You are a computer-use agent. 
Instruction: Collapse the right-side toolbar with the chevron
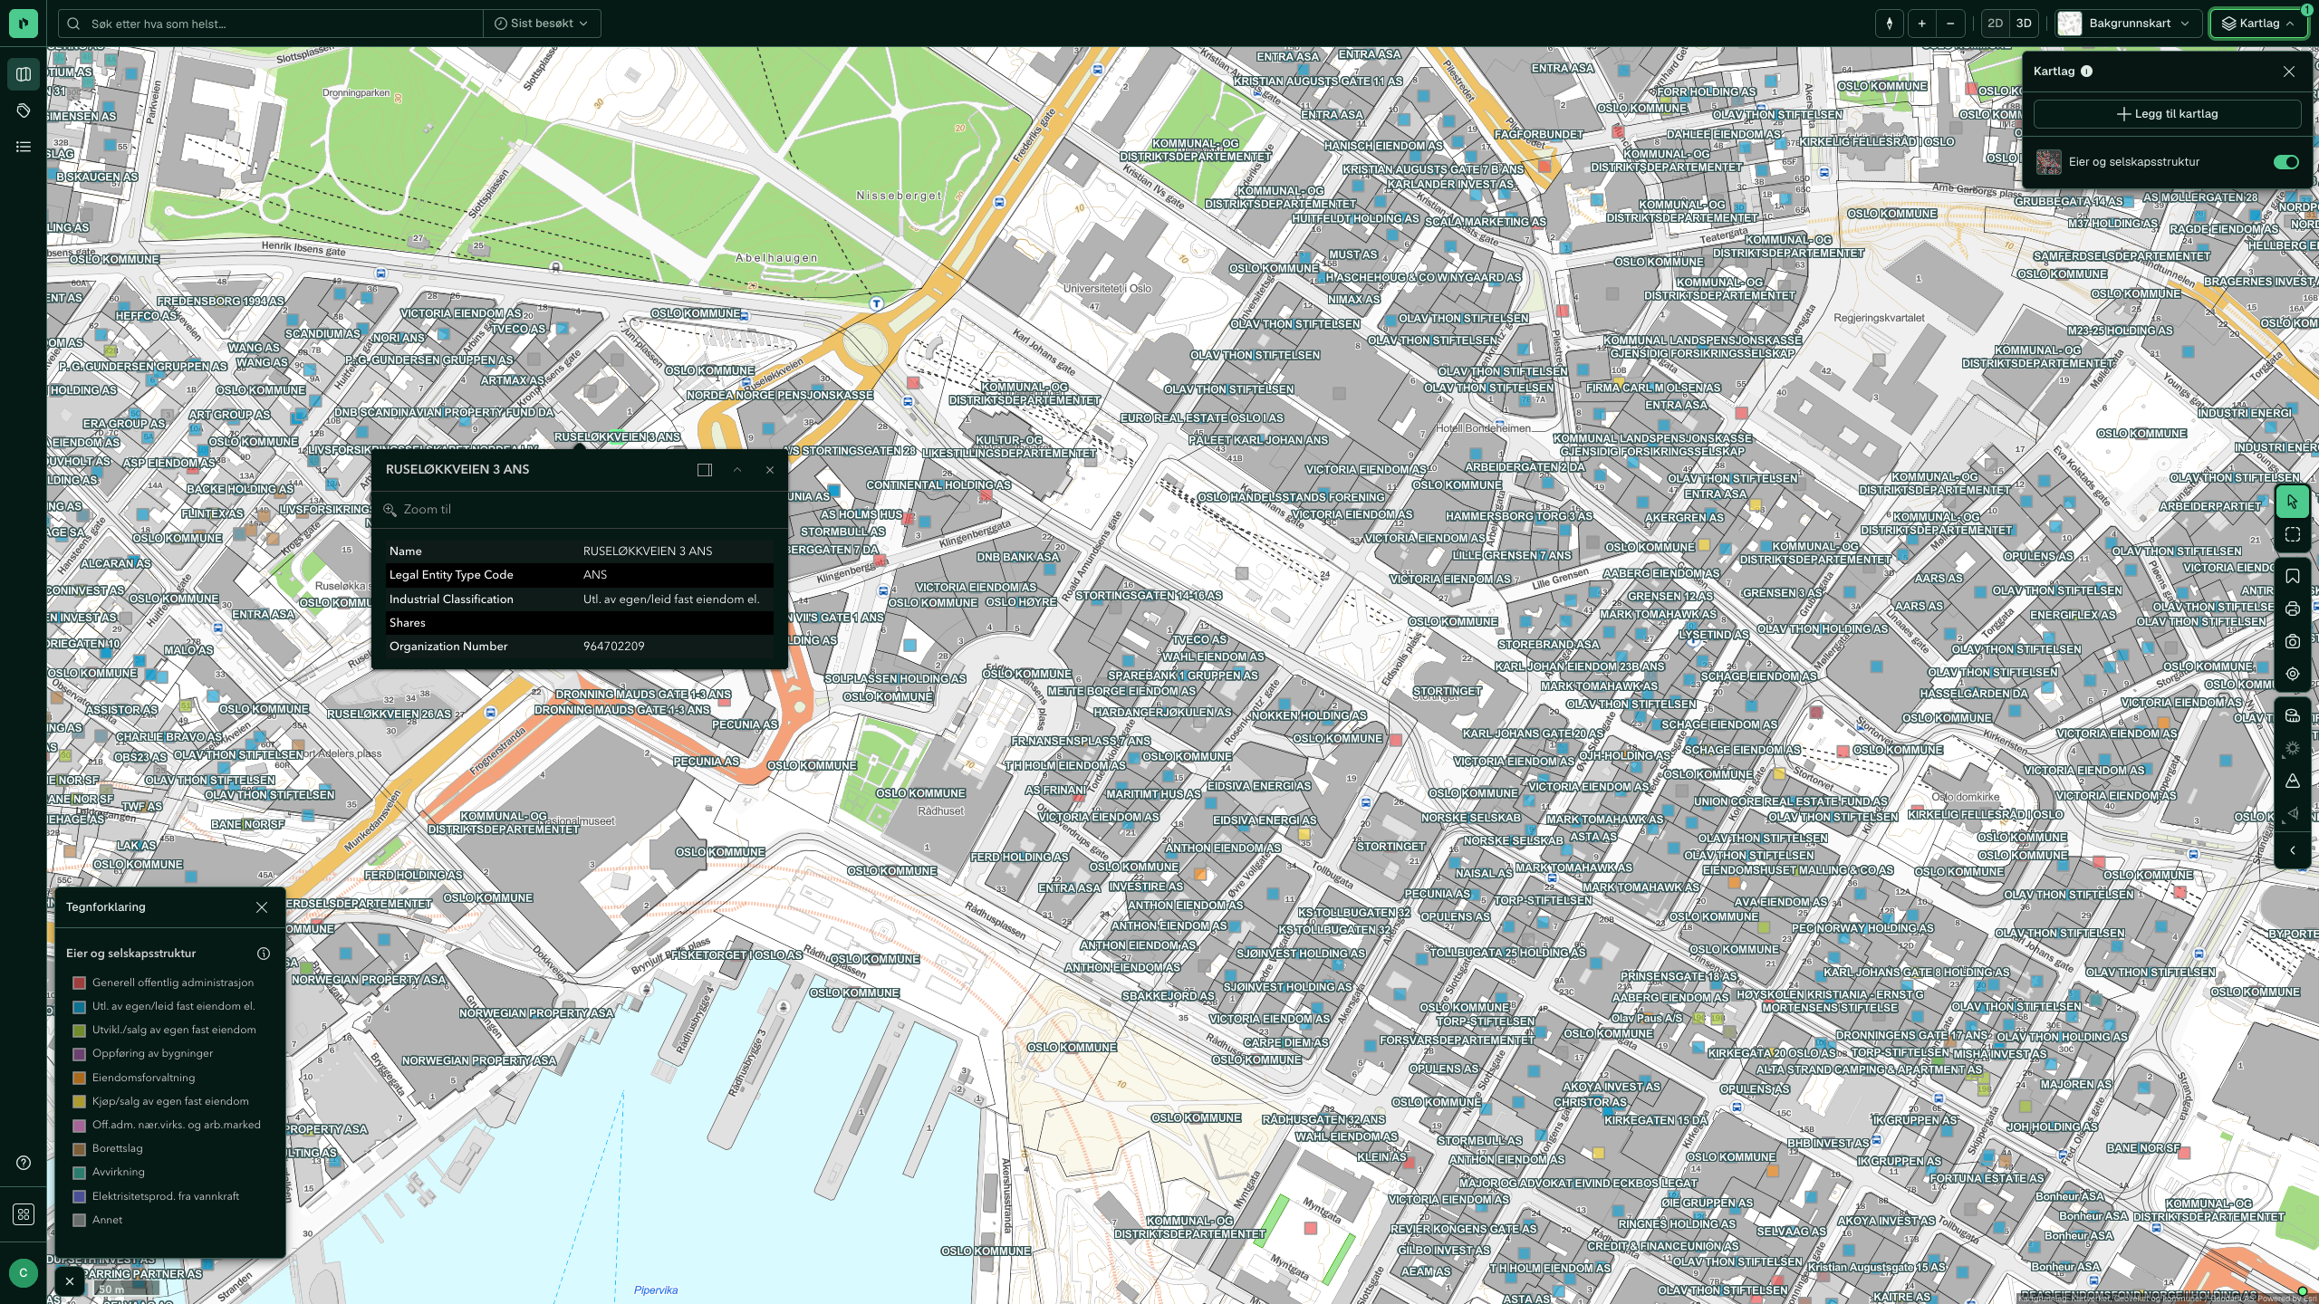pyautogui.click(x=2292, y=850)
